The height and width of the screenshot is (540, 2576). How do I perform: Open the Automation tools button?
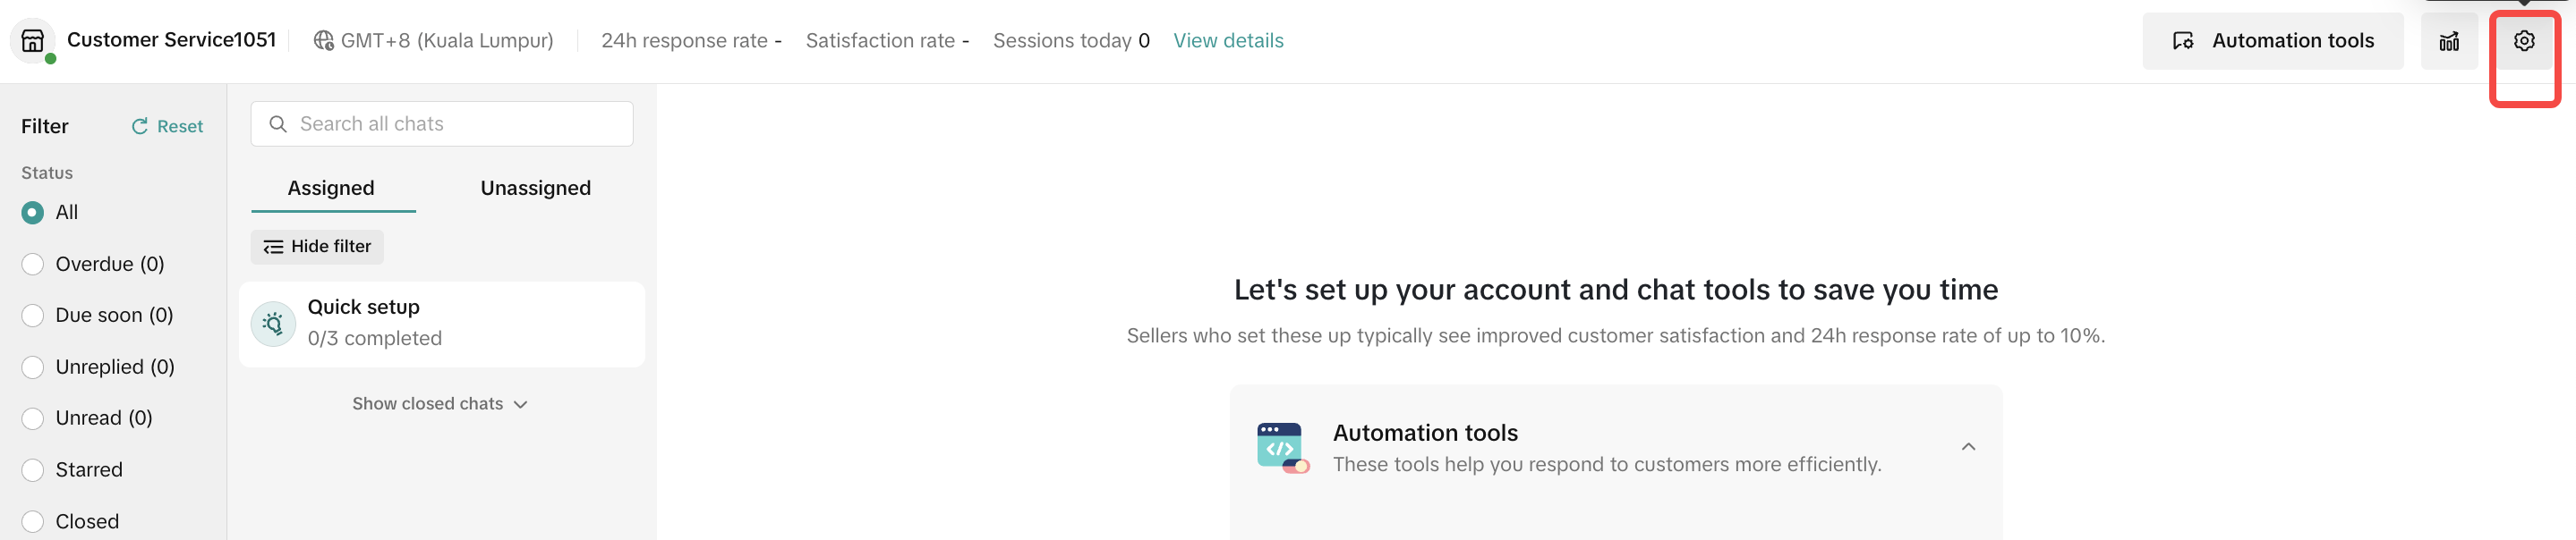(x=2271, y=41)
